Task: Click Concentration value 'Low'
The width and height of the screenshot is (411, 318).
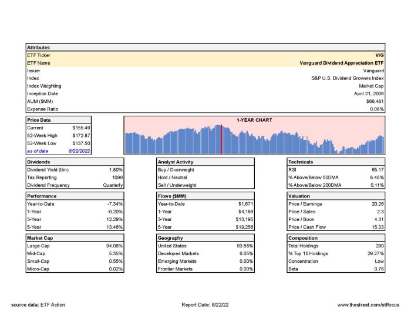Action: [x=379, y=262]
